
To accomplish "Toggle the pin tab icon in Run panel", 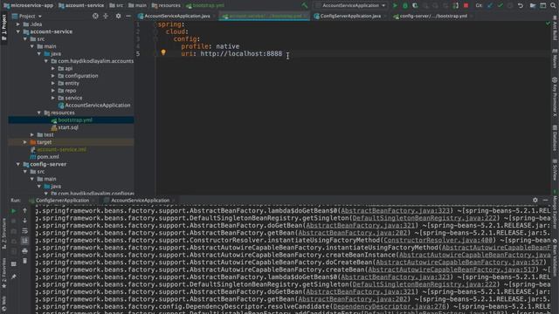I will 14,276.
